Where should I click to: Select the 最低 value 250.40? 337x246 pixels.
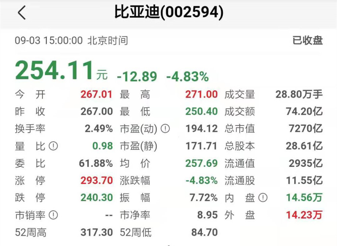(202, 112)
